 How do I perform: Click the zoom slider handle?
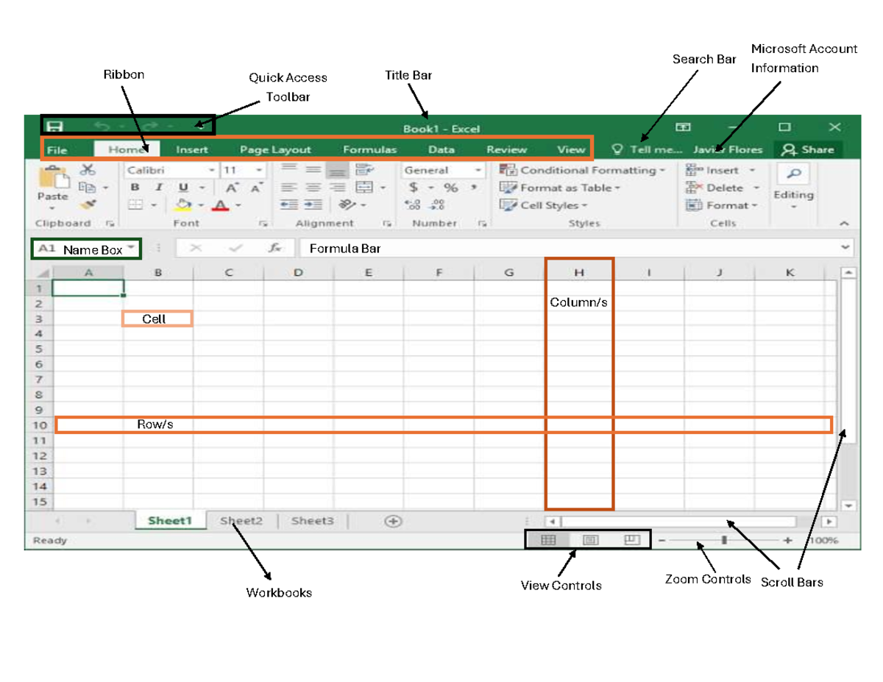[725, 540]
